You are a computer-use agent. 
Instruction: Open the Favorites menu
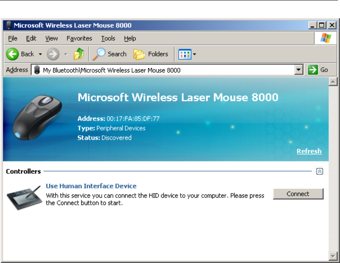pyautogui.click(x=79, y=38)
